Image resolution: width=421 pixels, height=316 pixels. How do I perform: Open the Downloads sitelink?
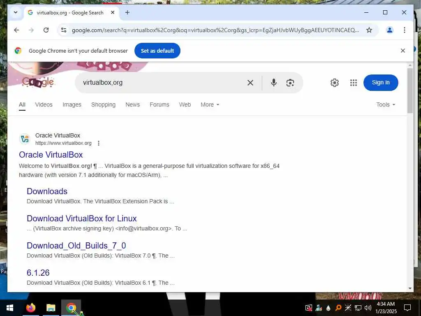coord(47,191)
